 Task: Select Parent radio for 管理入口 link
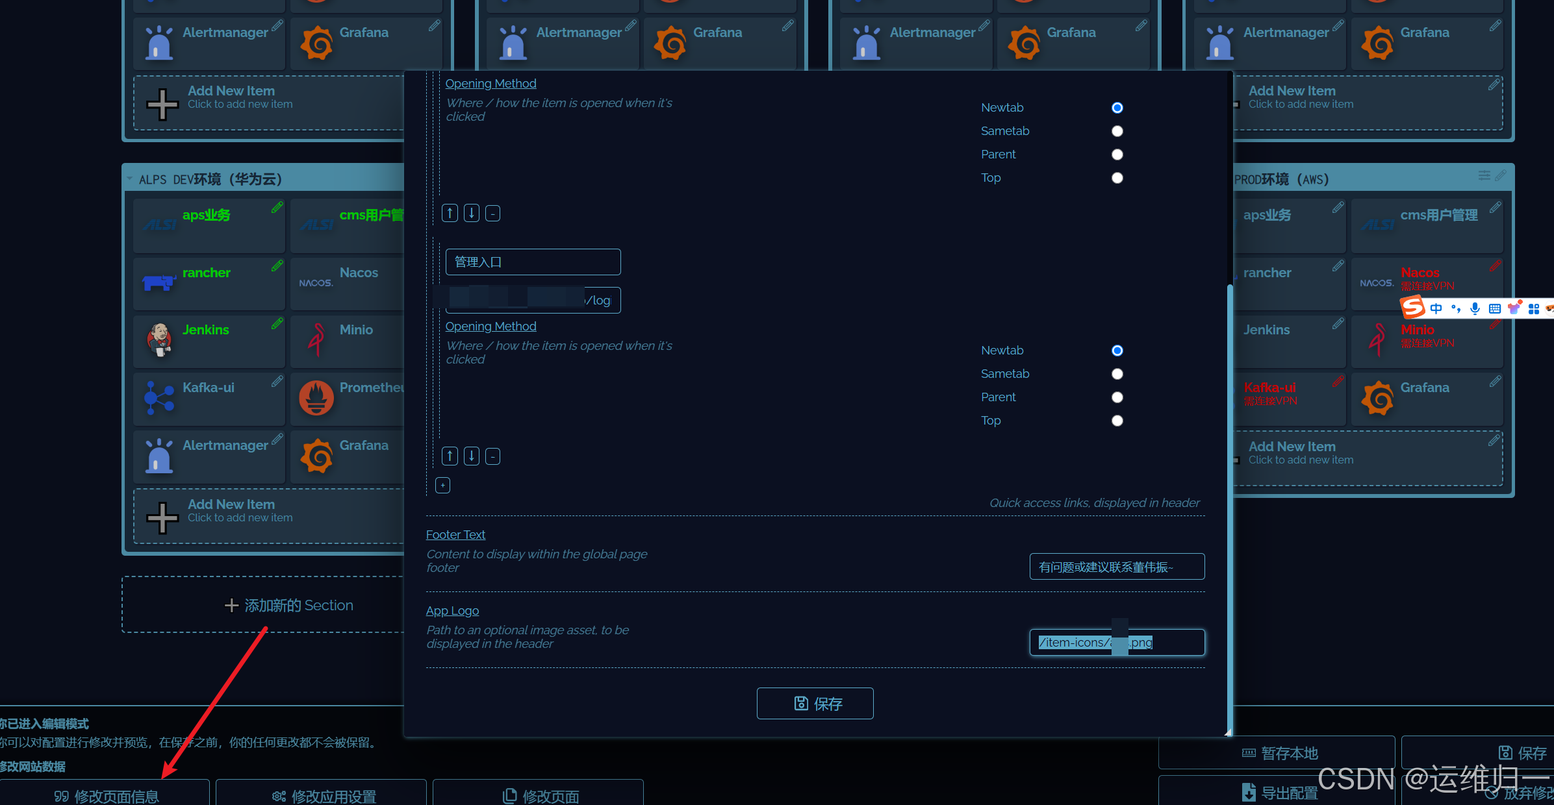tap(1117, 397)
